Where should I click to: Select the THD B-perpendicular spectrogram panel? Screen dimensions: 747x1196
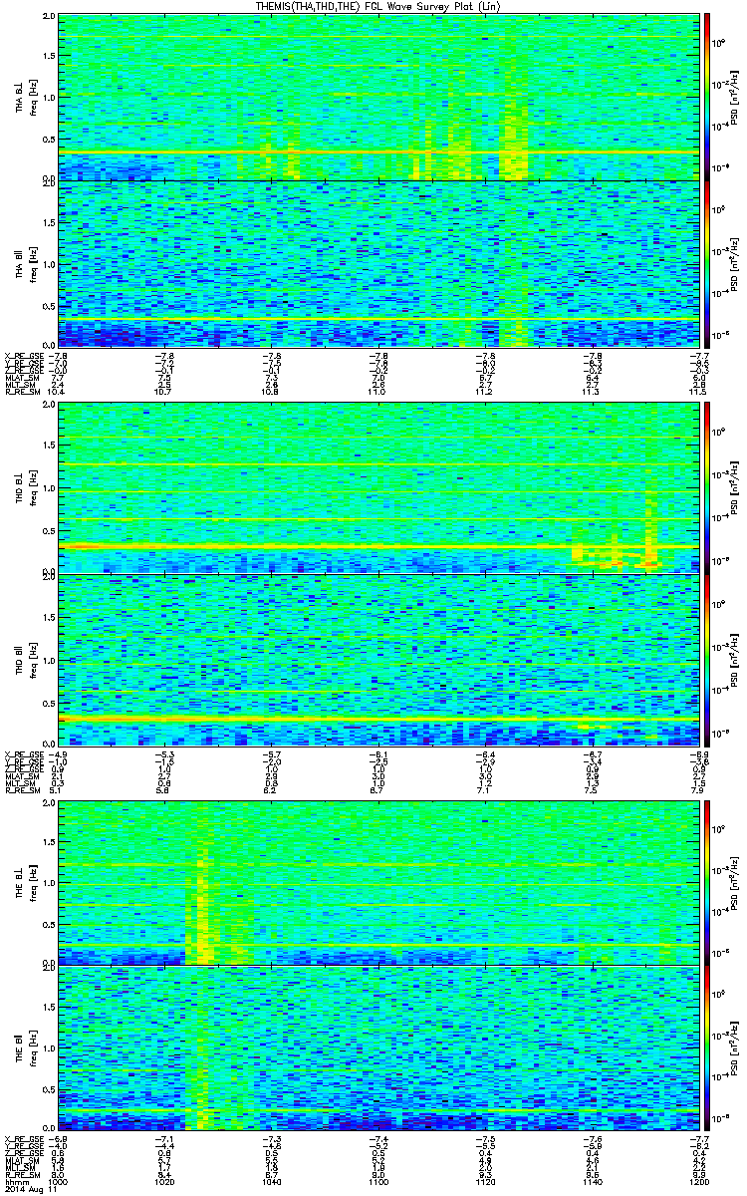[377, 488]
